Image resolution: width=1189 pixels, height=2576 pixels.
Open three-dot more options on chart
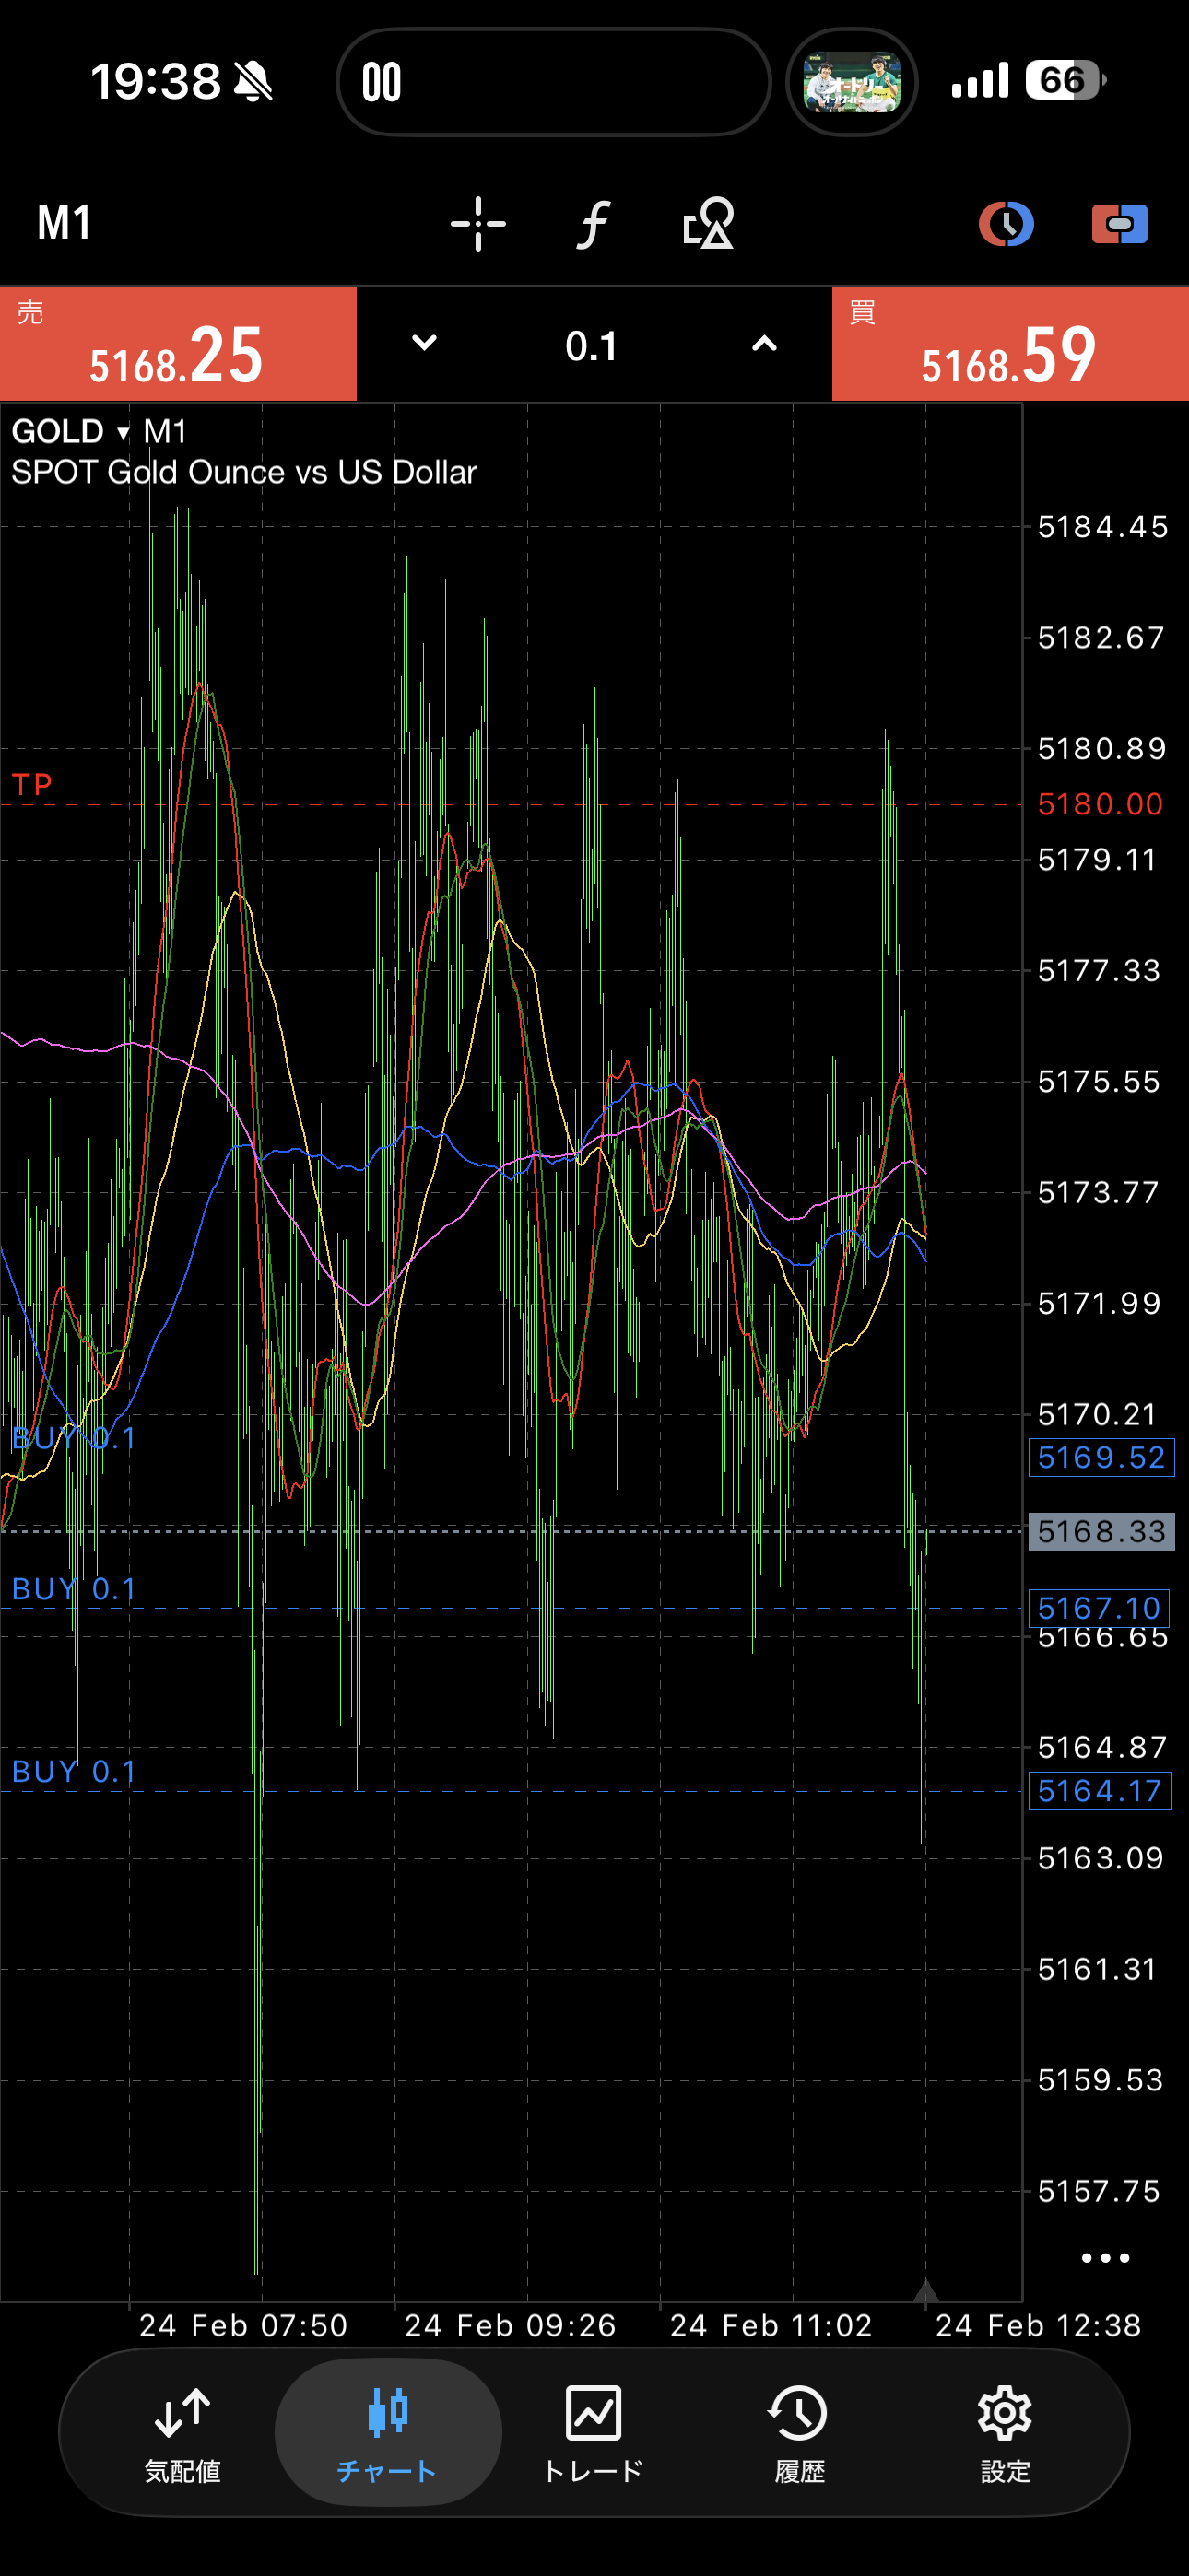(1105, 2258)
